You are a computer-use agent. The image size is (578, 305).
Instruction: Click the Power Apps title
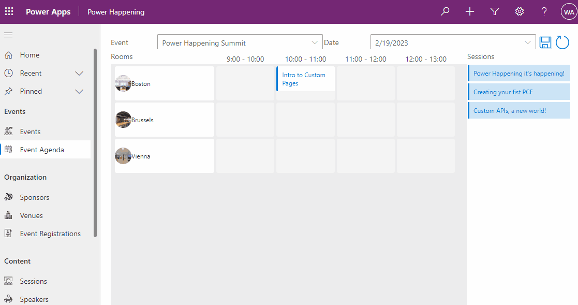coord(48,12)
